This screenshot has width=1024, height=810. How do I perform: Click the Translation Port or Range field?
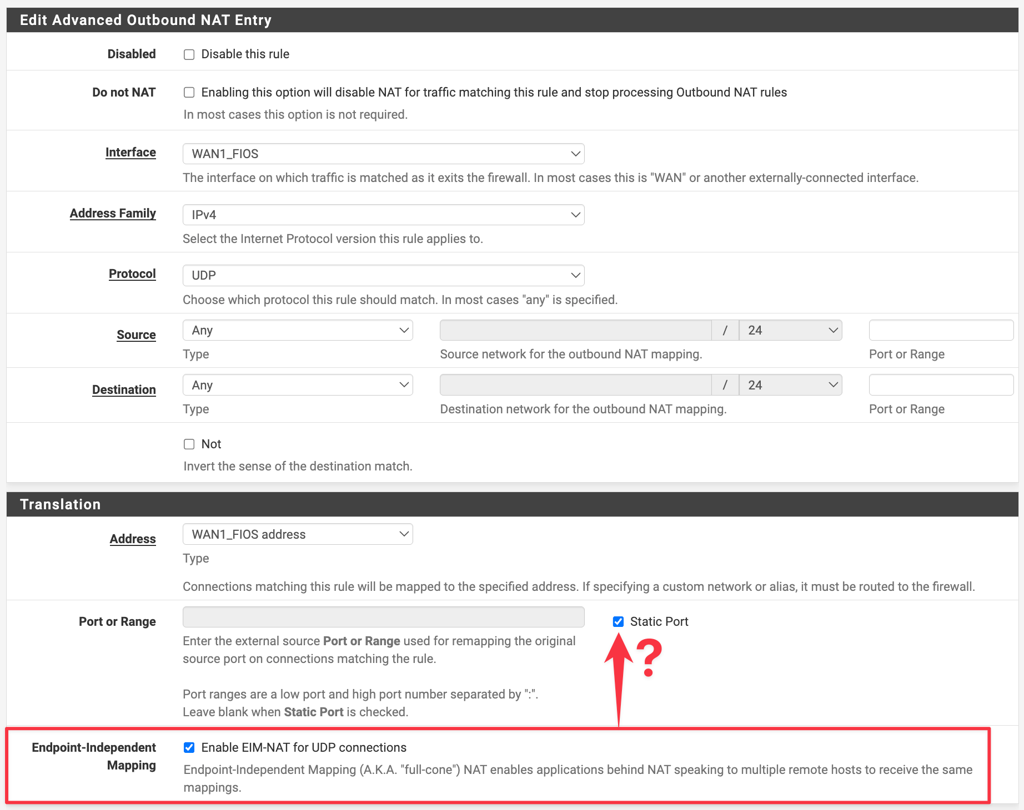383,617
